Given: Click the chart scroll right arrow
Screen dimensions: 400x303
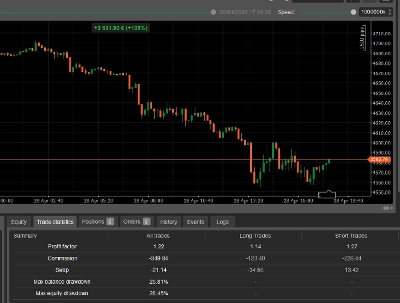Looking at the screenshot, I should pyautogui.click(x=392, y=208).
